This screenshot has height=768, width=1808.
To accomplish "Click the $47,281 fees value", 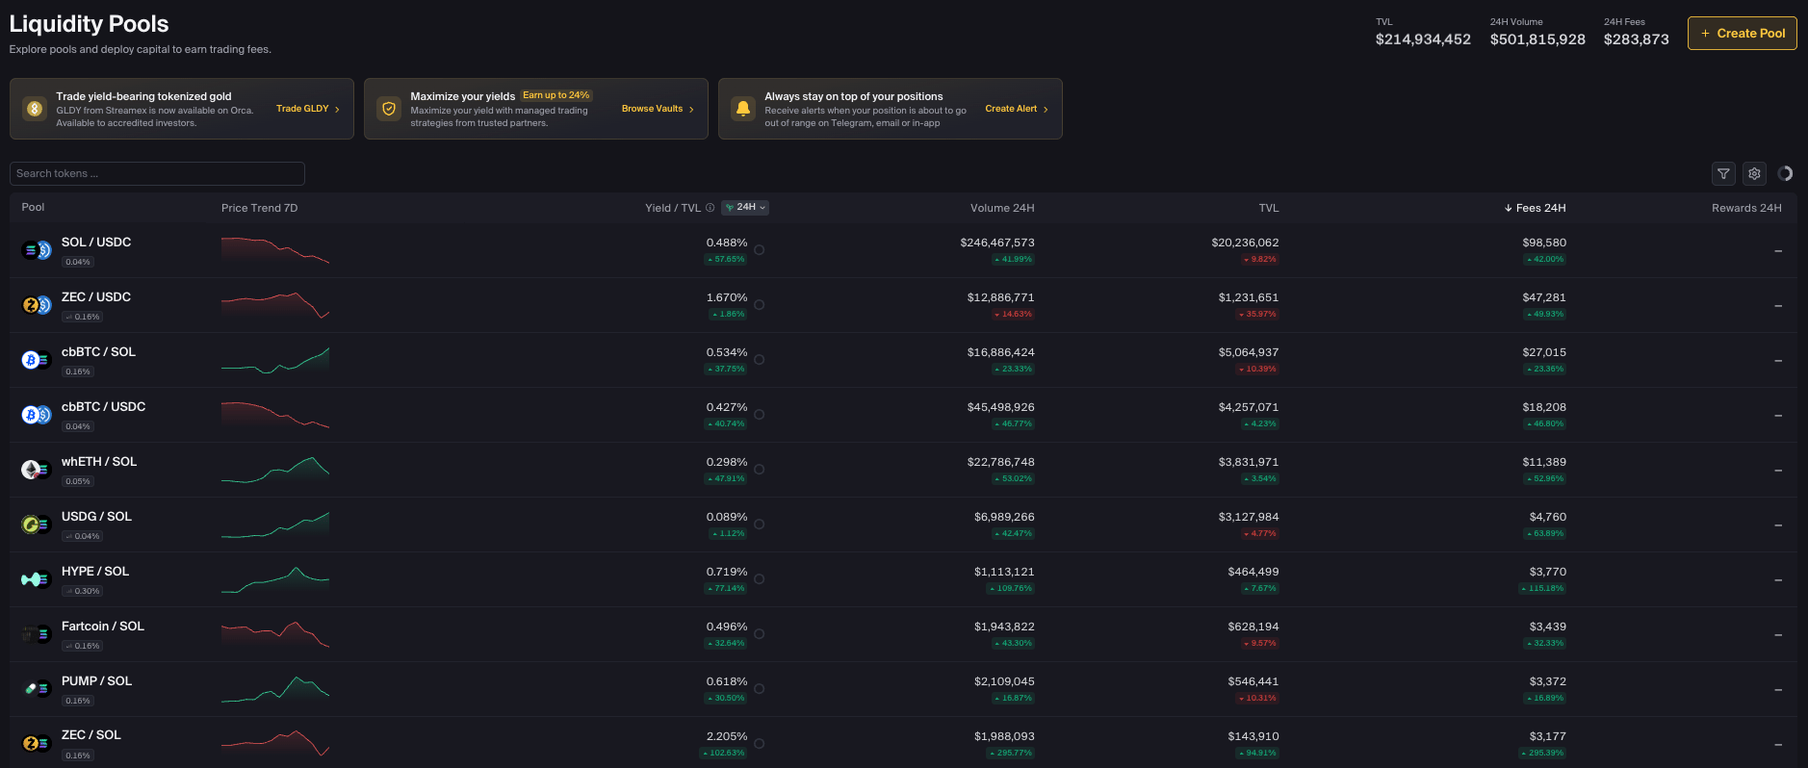I will [1544, 297].
